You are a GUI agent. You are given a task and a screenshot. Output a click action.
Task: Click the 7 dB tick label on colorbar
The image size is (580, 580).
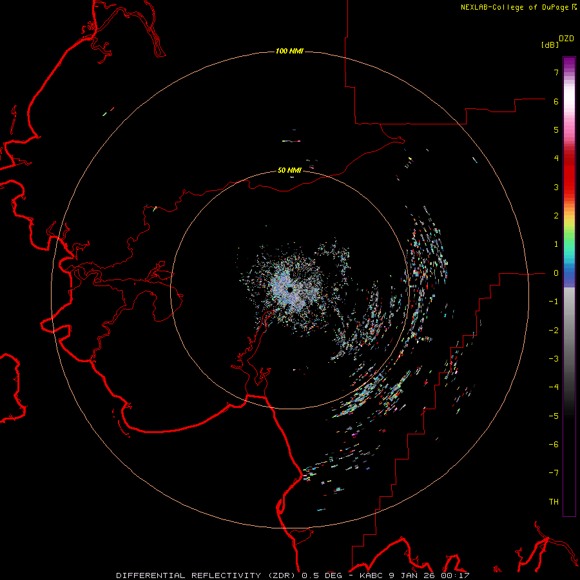[x=556, y=72]
